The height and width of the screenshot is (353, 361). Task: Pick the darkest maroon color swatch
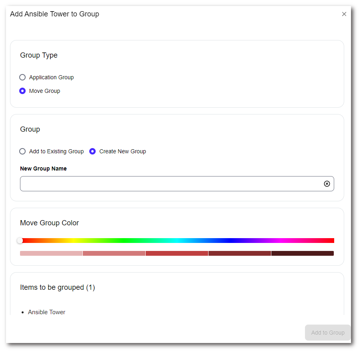point(303,253)
